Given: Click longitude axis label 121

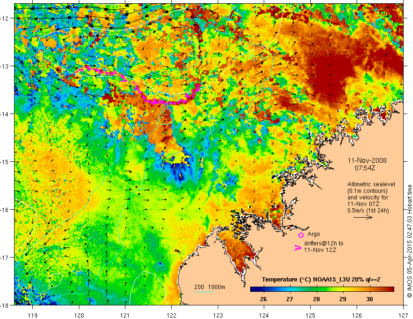Looking at the screenshot, I should point(125,315).
